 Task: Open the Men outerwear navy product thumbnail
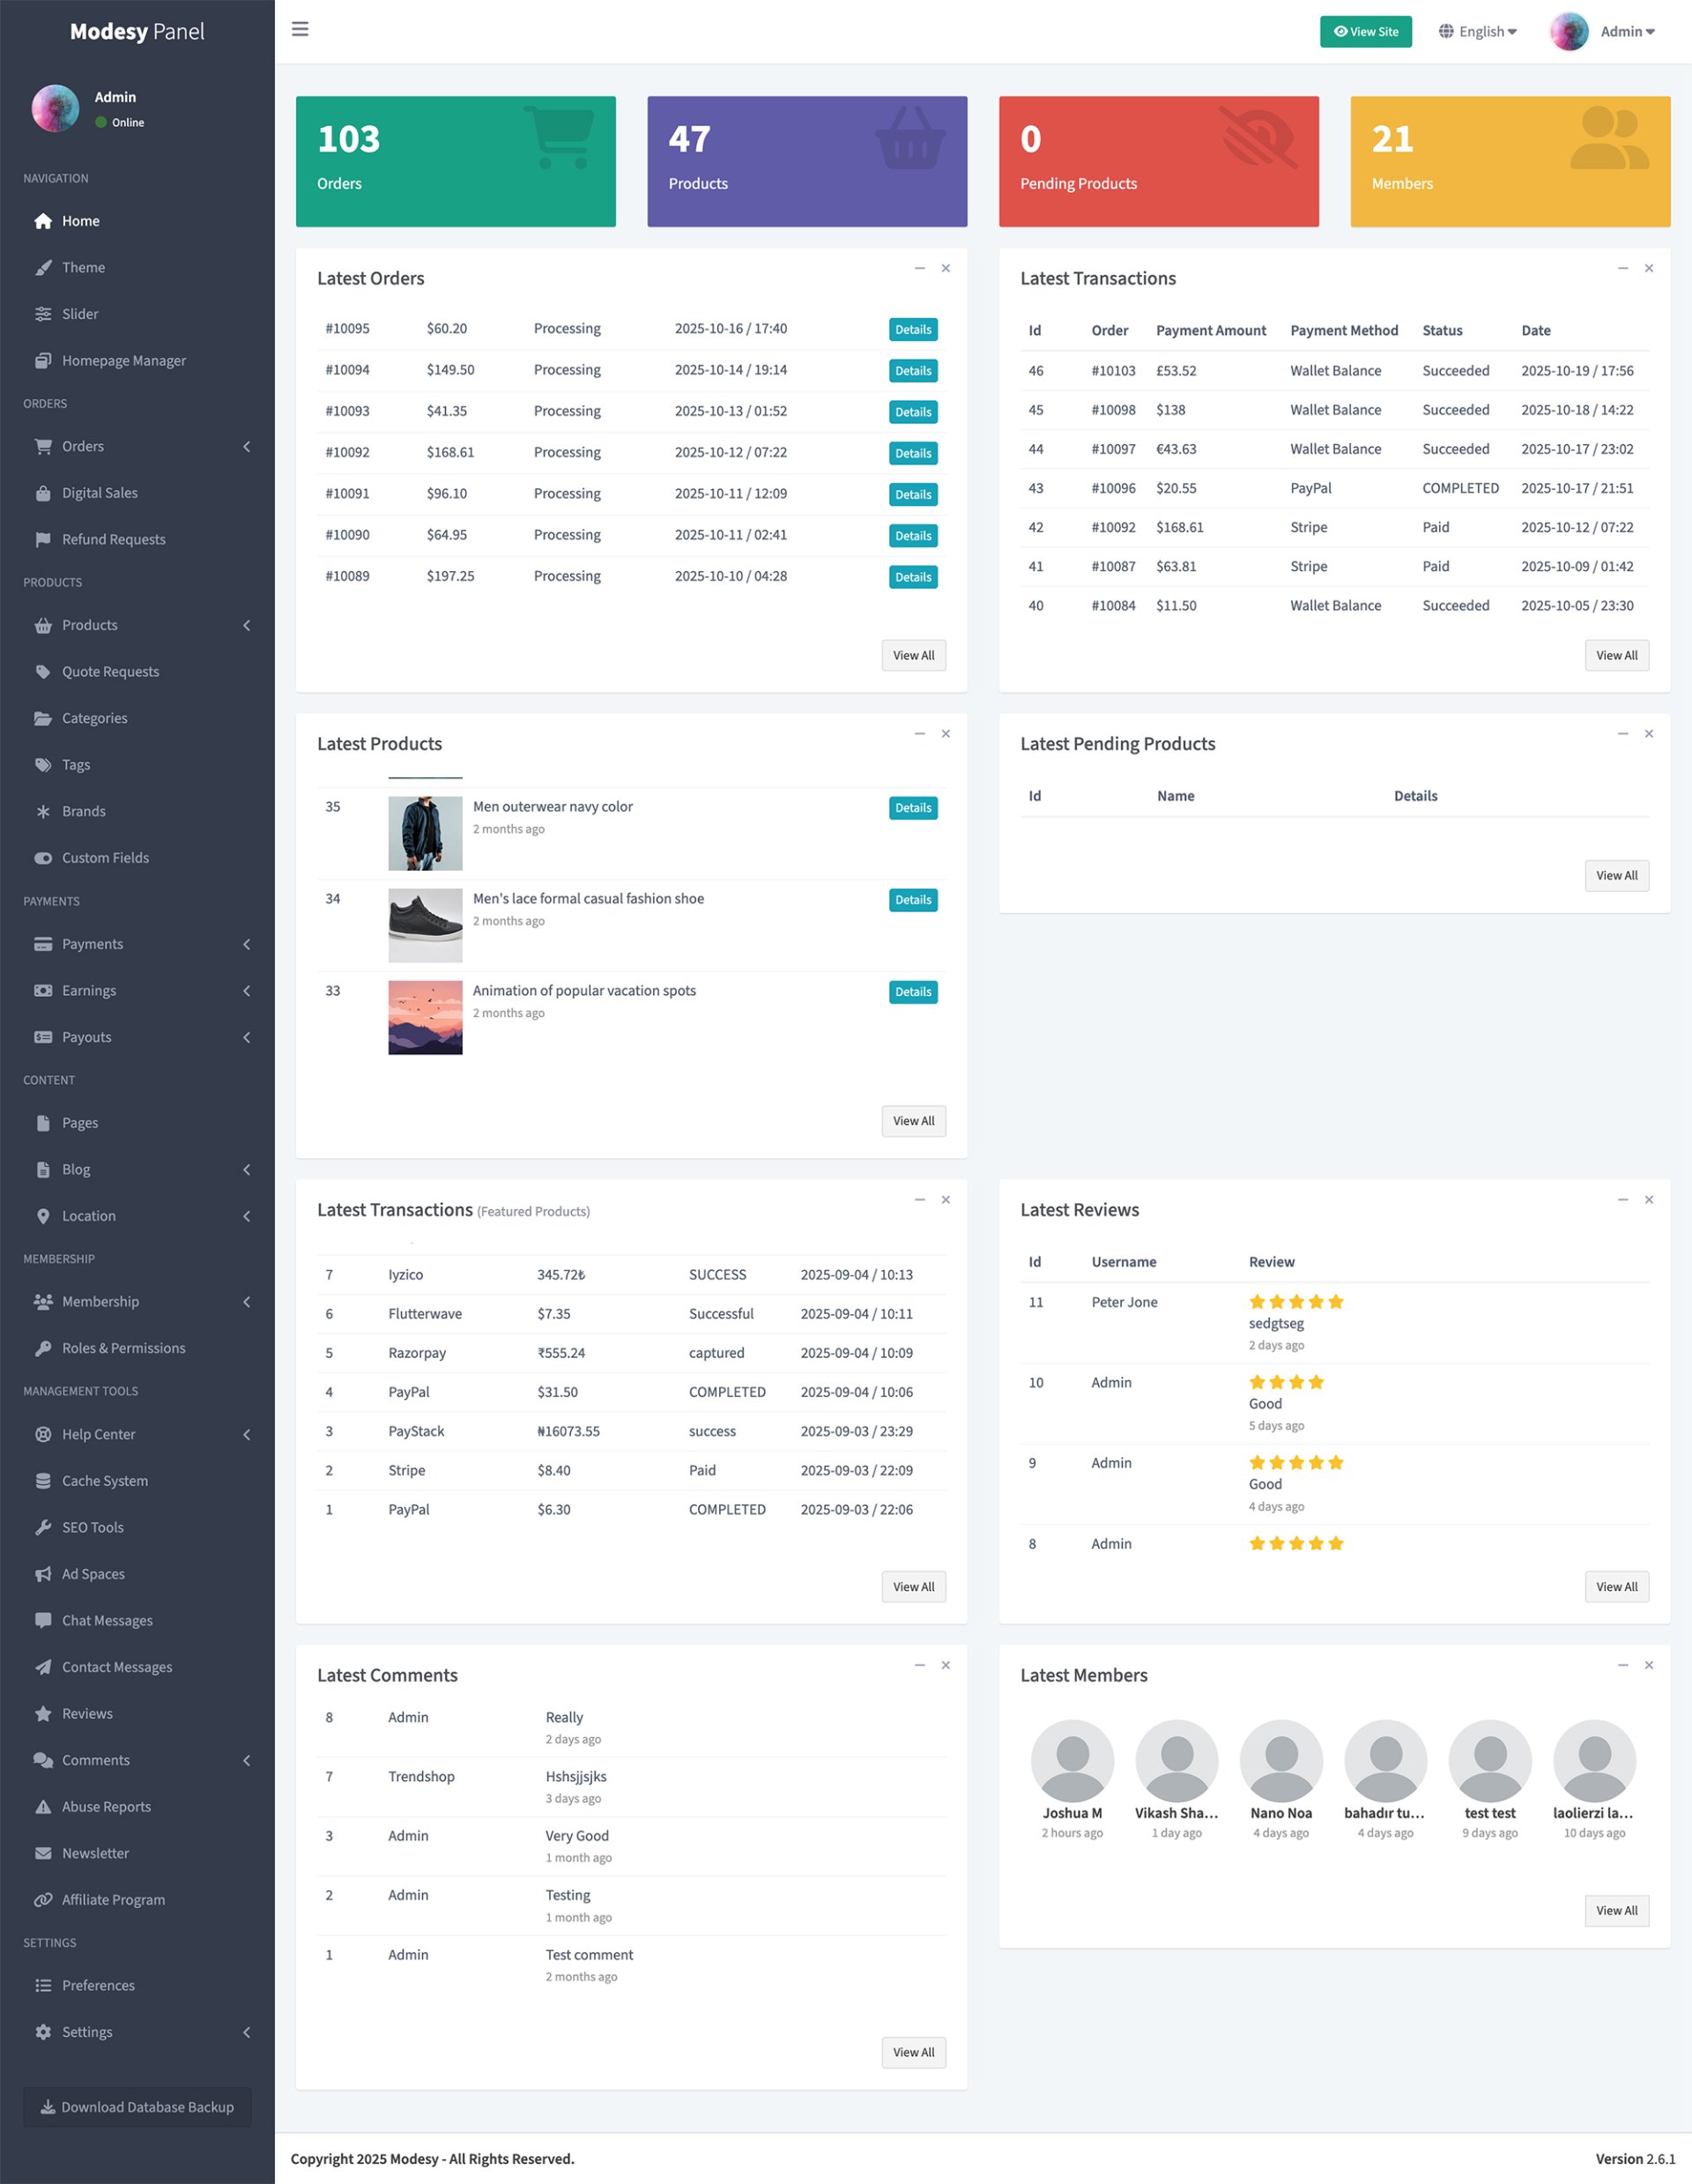[425, 833]
